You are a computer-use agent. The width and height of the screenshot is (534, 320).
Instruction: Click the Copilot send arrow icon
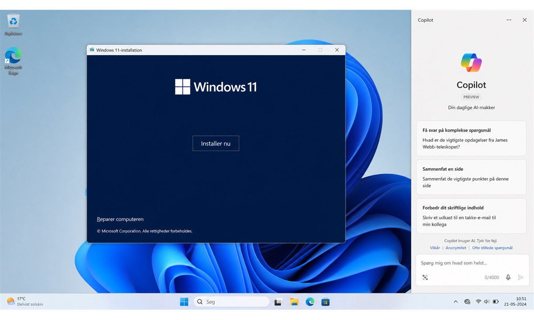pyautogui.click(x=521, y=277)
